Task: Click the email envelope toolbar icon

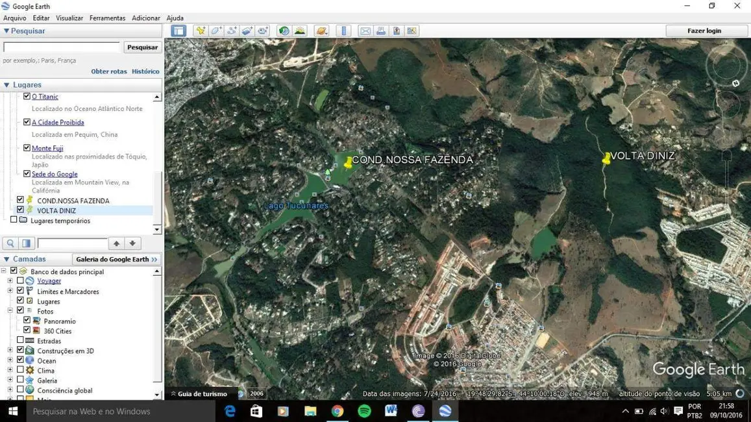Action: pyautogui.click(x=365, y=31)
